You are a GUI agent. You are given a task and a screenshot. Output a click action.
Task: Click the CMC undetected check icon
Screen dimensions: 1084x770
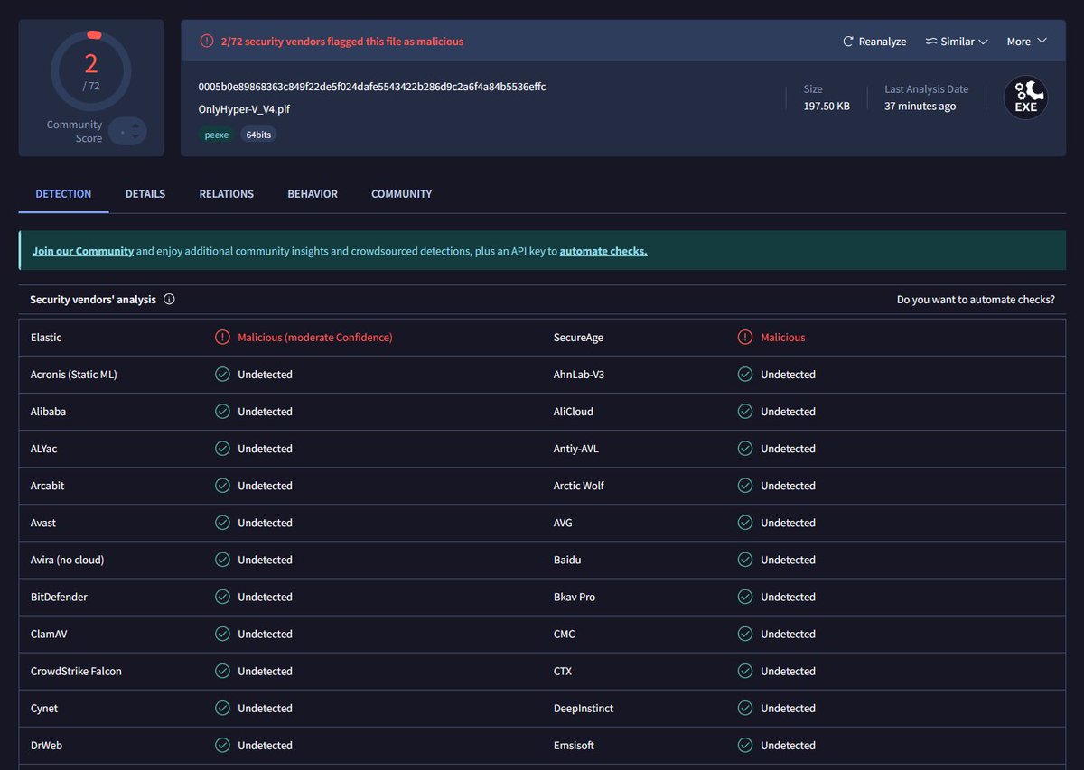(x=745, y=634)
